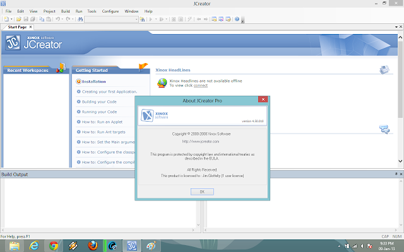Open the View menu
The height and width of the screenshot is (252, 404).
[33, 11]
